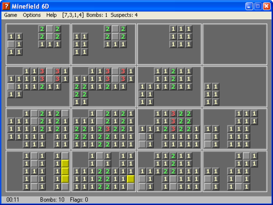The width and height of the screenshot is (273, 205).
Task: Click the [7,3,1,4] coordinate readout
Action: 73,15
